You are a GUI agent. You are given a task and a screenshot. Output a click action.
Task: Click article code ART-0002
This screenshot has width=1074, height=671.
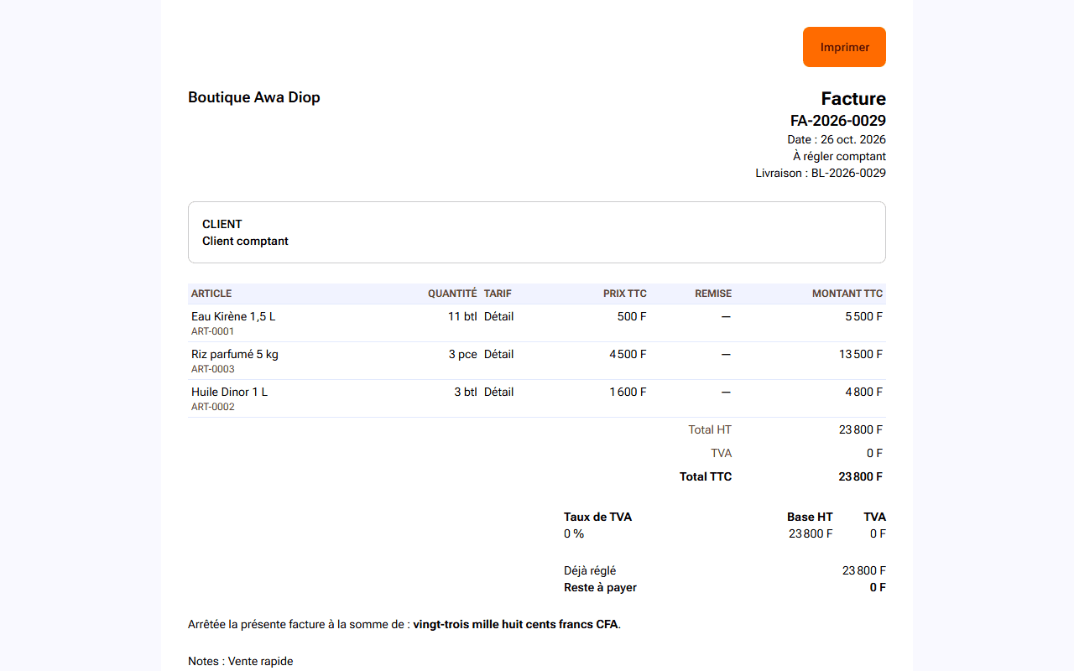[213, 407]
